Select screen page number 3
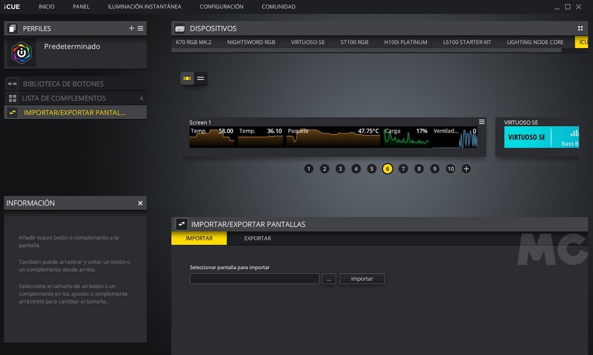Viewport: 593px width, 355px height. click(x=340, y=169)
